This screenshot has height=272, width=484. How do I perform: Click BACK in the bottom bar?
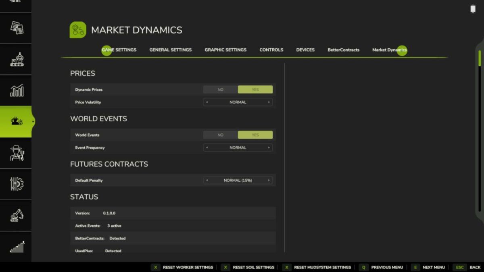pyautogui.click(x=475, y=267)
